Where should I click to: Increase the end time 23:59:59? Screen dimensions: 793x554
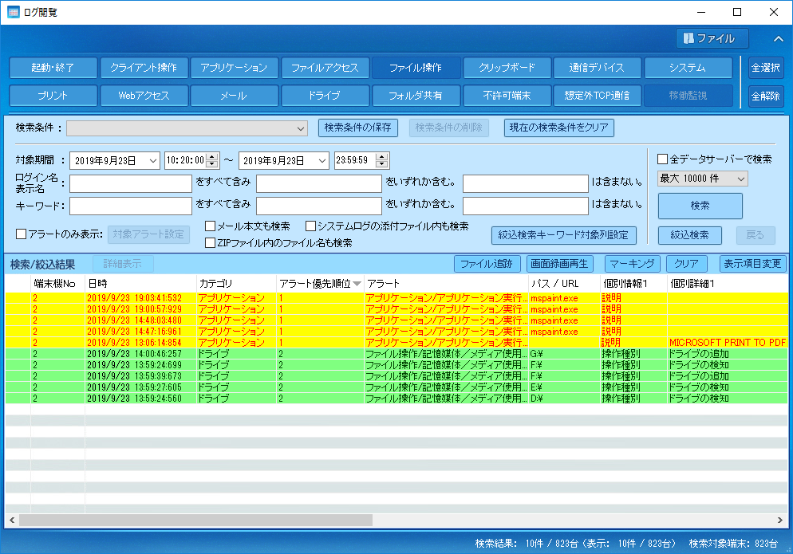[382, 157]
